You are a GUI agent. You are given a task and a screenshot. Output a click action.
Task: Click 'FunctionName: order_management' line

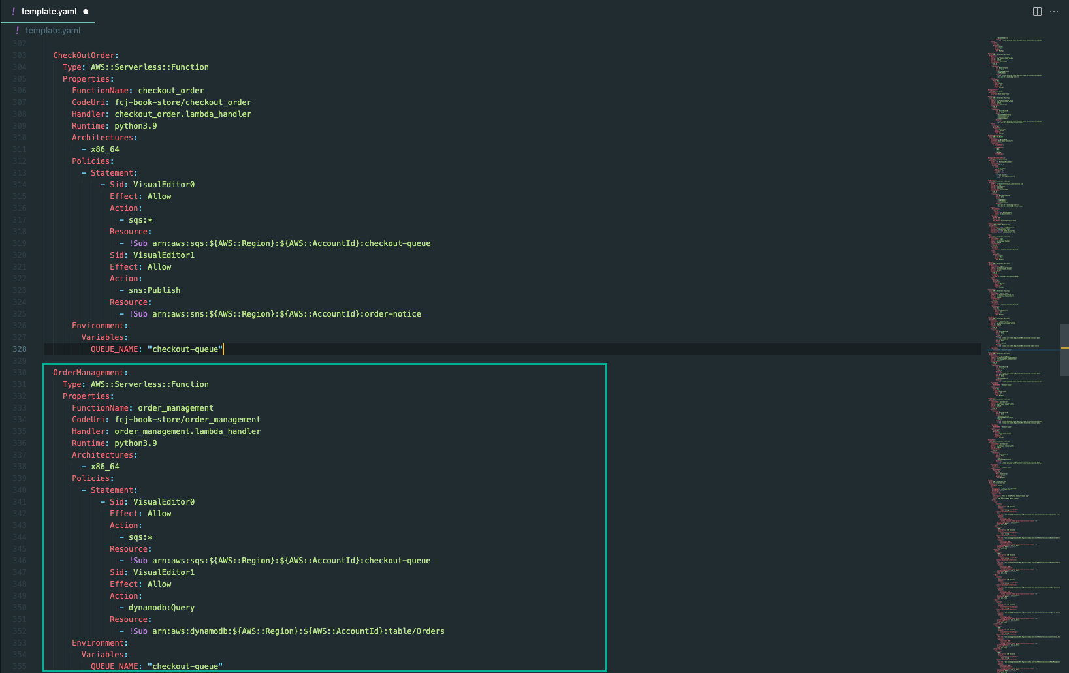[x=142, y=408]
